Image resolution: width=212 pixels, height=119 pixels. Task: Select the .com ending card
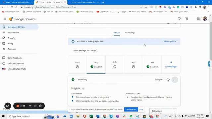click(77, 64)
